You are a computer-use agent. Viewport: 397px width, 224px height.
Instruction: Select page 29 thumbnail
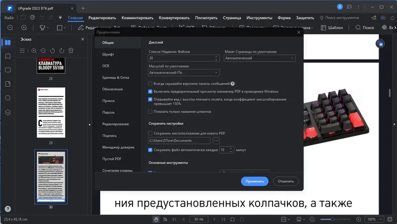tap(51, 113)
